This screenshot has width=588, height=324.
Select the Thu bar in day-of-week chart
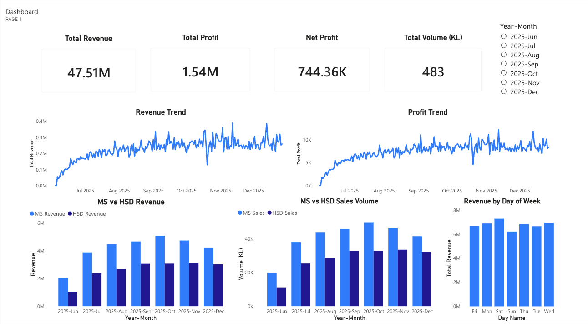524,265
